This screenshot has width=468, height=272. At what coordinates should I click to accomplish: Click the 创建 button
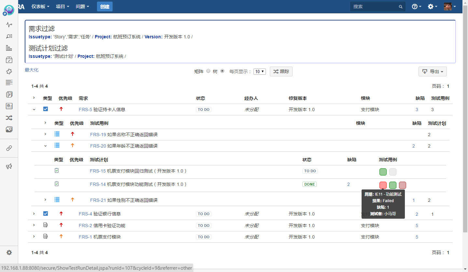105,6
